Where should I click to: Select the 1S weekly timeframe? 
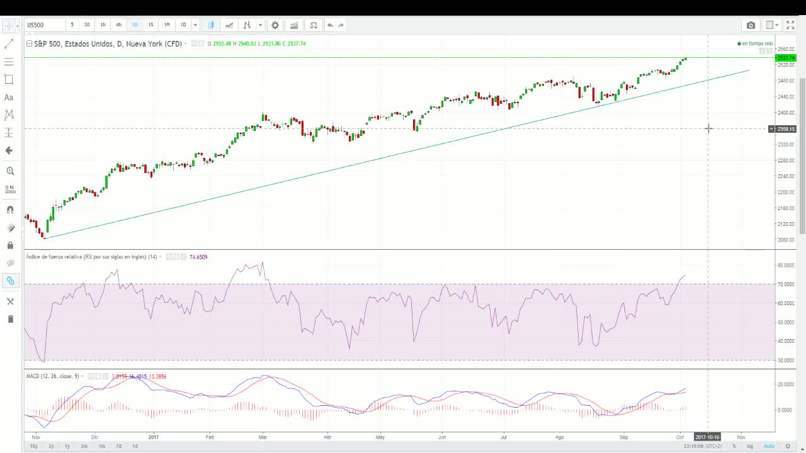click(x=150, y=25)
